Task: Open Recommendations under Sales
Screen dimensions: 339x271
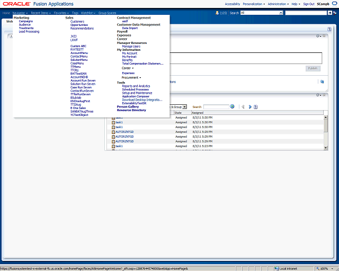Action: (x=82, y=28)
